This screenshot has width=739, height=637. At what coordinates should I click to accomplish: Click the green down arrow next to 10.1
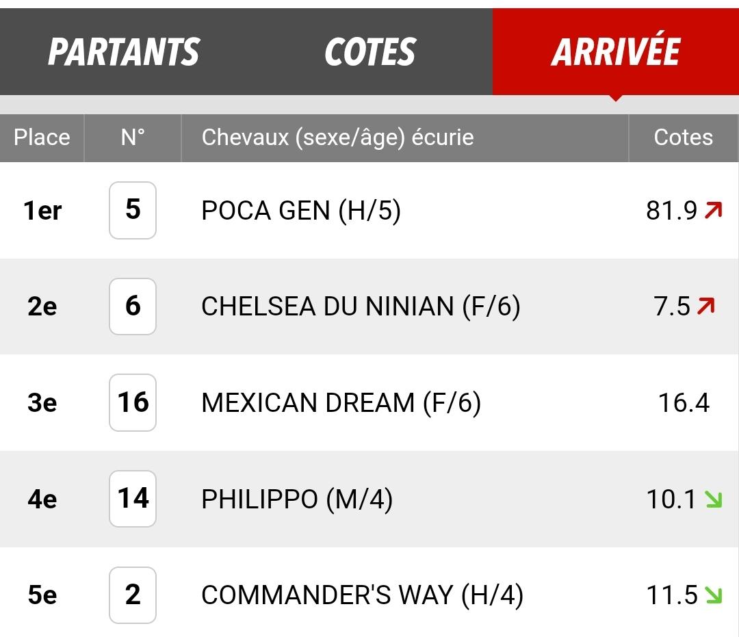(x=713, y=499)
